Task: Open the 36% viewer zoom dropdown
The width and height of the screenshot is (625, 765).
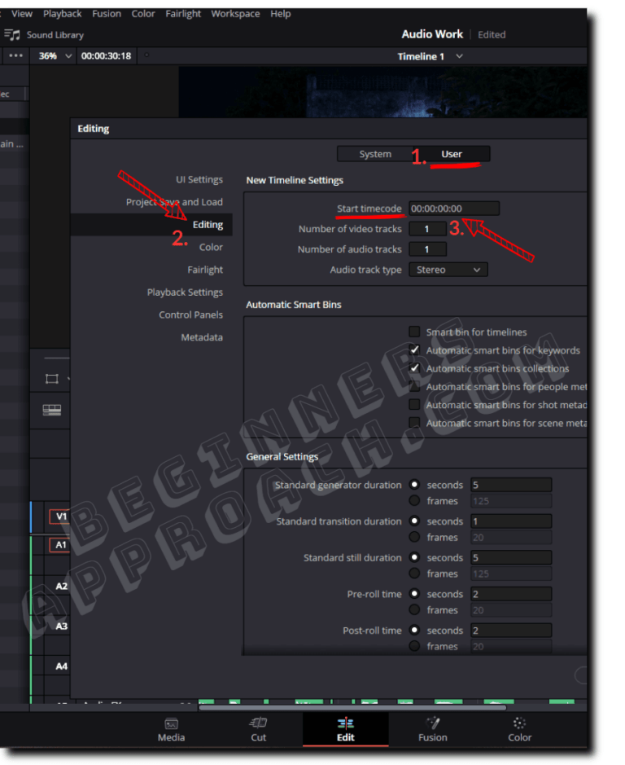Action: pyautogui.click(x=55, y=55)
